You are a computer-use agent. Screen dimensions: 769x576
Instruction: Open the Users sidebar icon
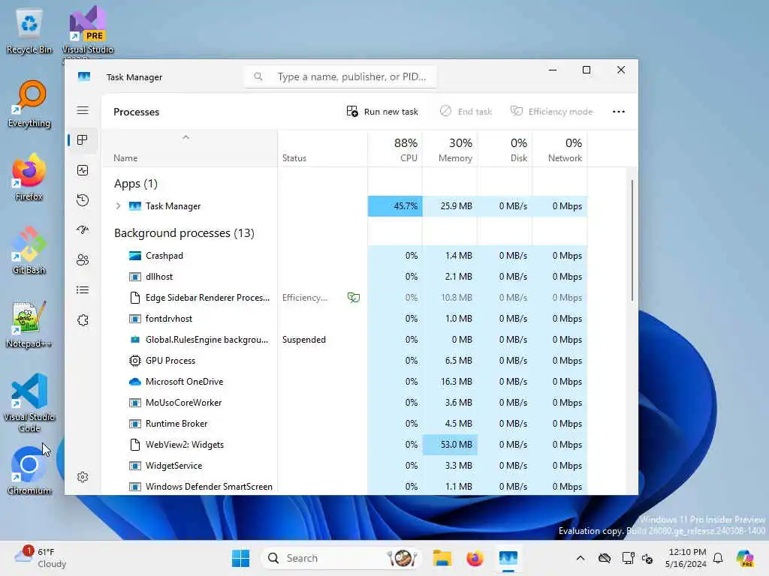click(83, 259)
